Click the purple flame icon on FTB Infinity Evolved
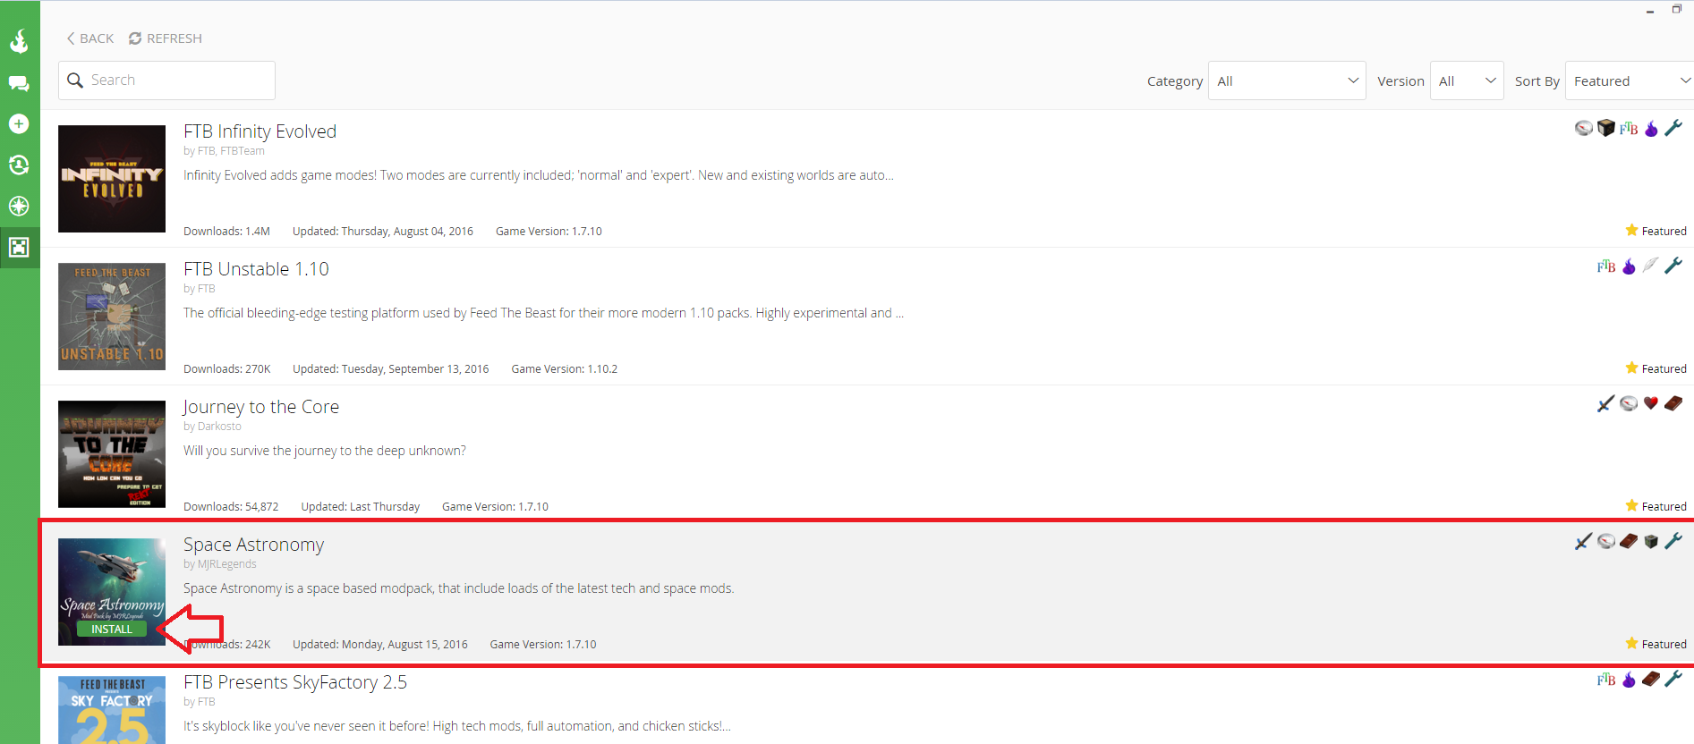This screenshot has height=744, width=1694. pos(1651,129)
